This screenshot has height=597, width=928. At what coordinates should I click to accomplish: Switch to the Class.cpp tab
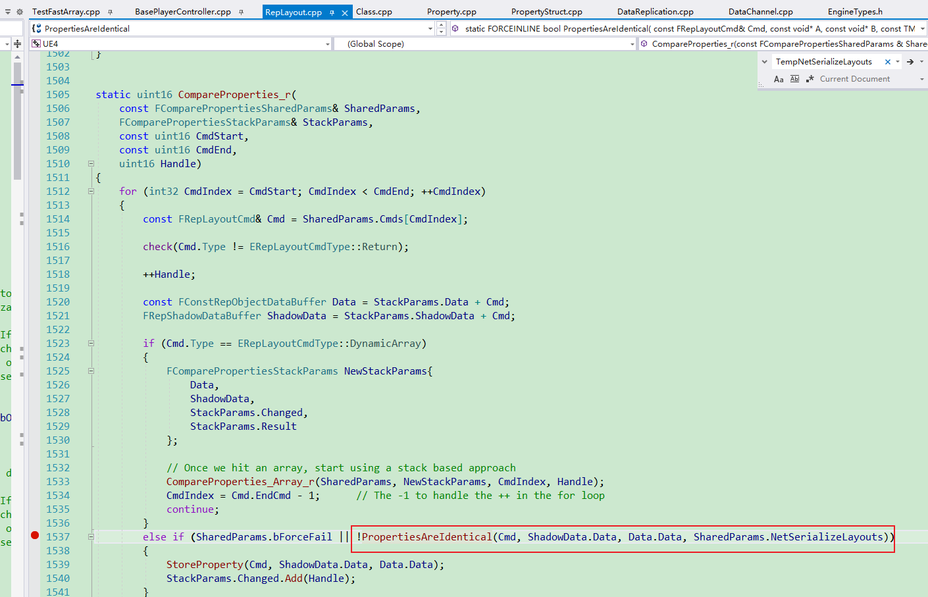coord(374,12)
